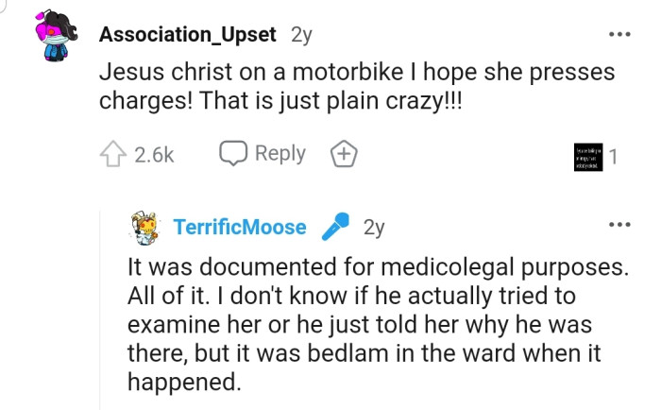Click the blue microphone icon beside TerrificMoose
This screenshot has height=410, width=661.
(x=335, y=227)
